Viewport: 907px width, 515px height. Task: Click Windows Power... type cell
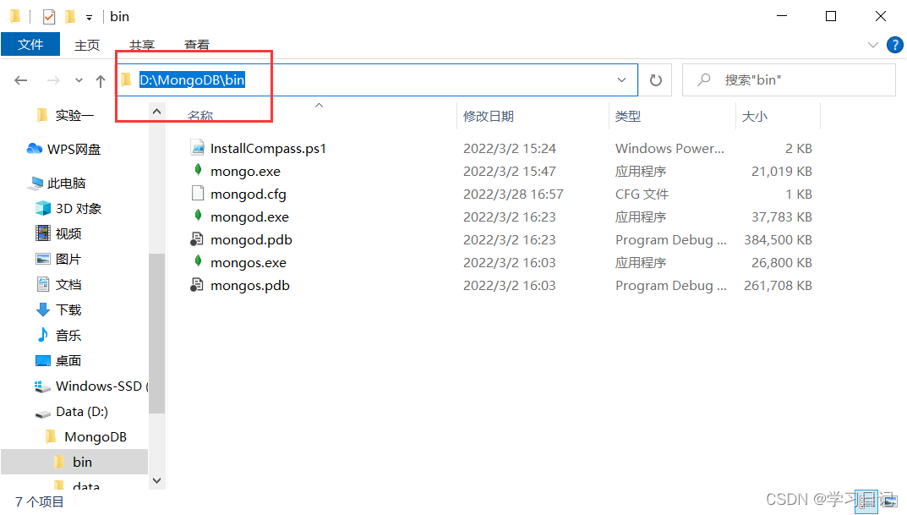point(669,149)
